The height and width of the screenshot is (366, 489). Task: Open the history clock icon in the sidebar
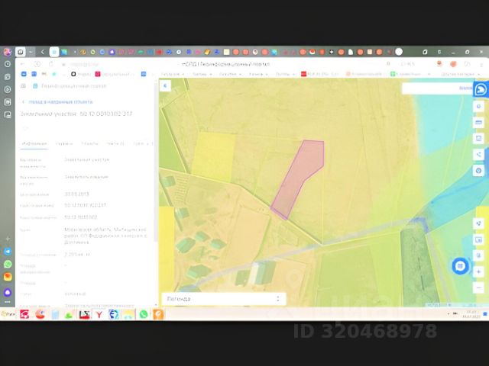(x=8, y=64)
